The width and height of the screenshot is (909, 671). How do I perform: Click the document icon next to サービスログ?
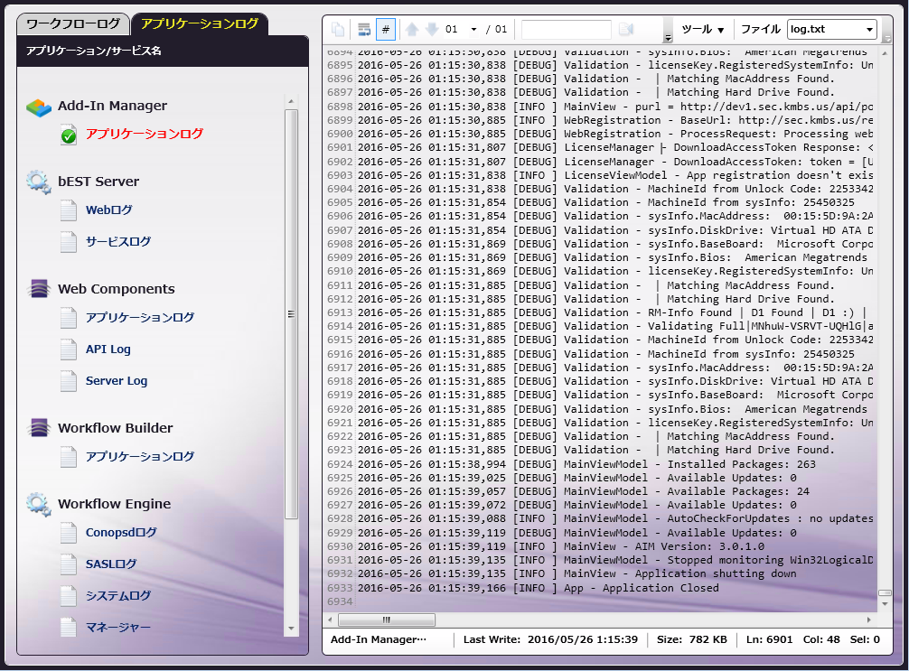coord(69,242)
